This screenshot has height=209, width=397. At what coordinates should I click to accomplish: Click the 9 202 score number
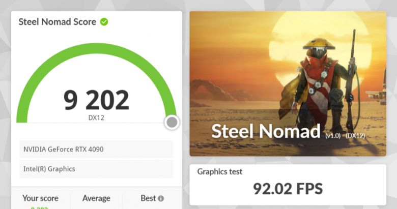coord(96,100)
